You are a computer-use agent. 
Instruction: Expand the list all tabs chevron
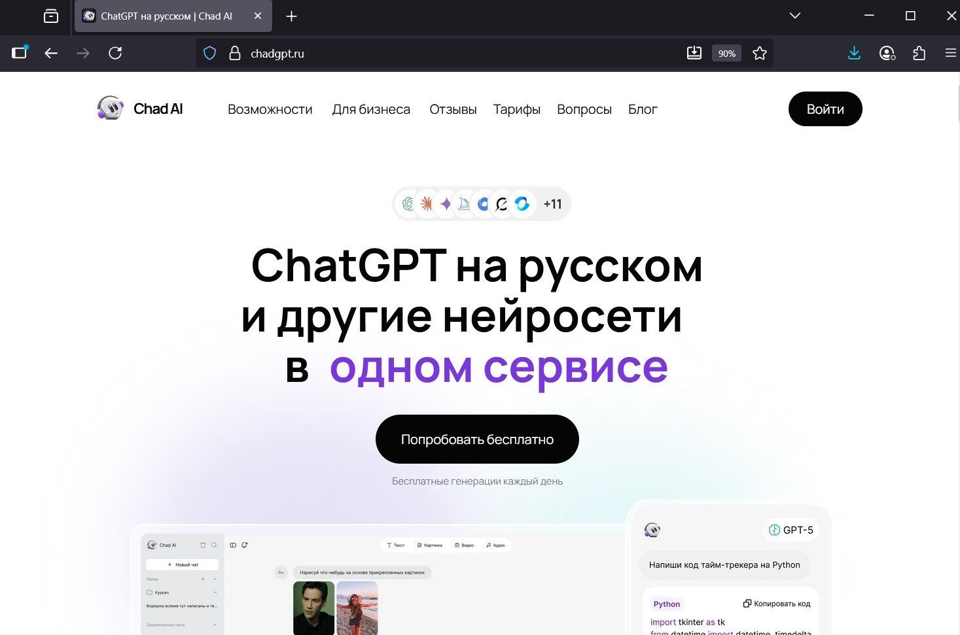click(x=794, y=16)
